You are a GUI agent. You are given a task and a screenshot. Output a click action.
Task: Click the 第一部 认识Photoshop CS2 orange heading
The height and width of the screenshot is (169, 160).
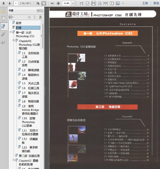107,33
